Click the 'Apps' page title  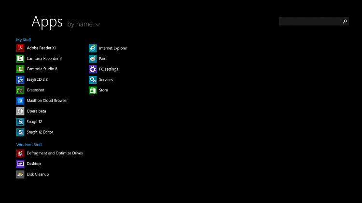[x=47, y=22]
